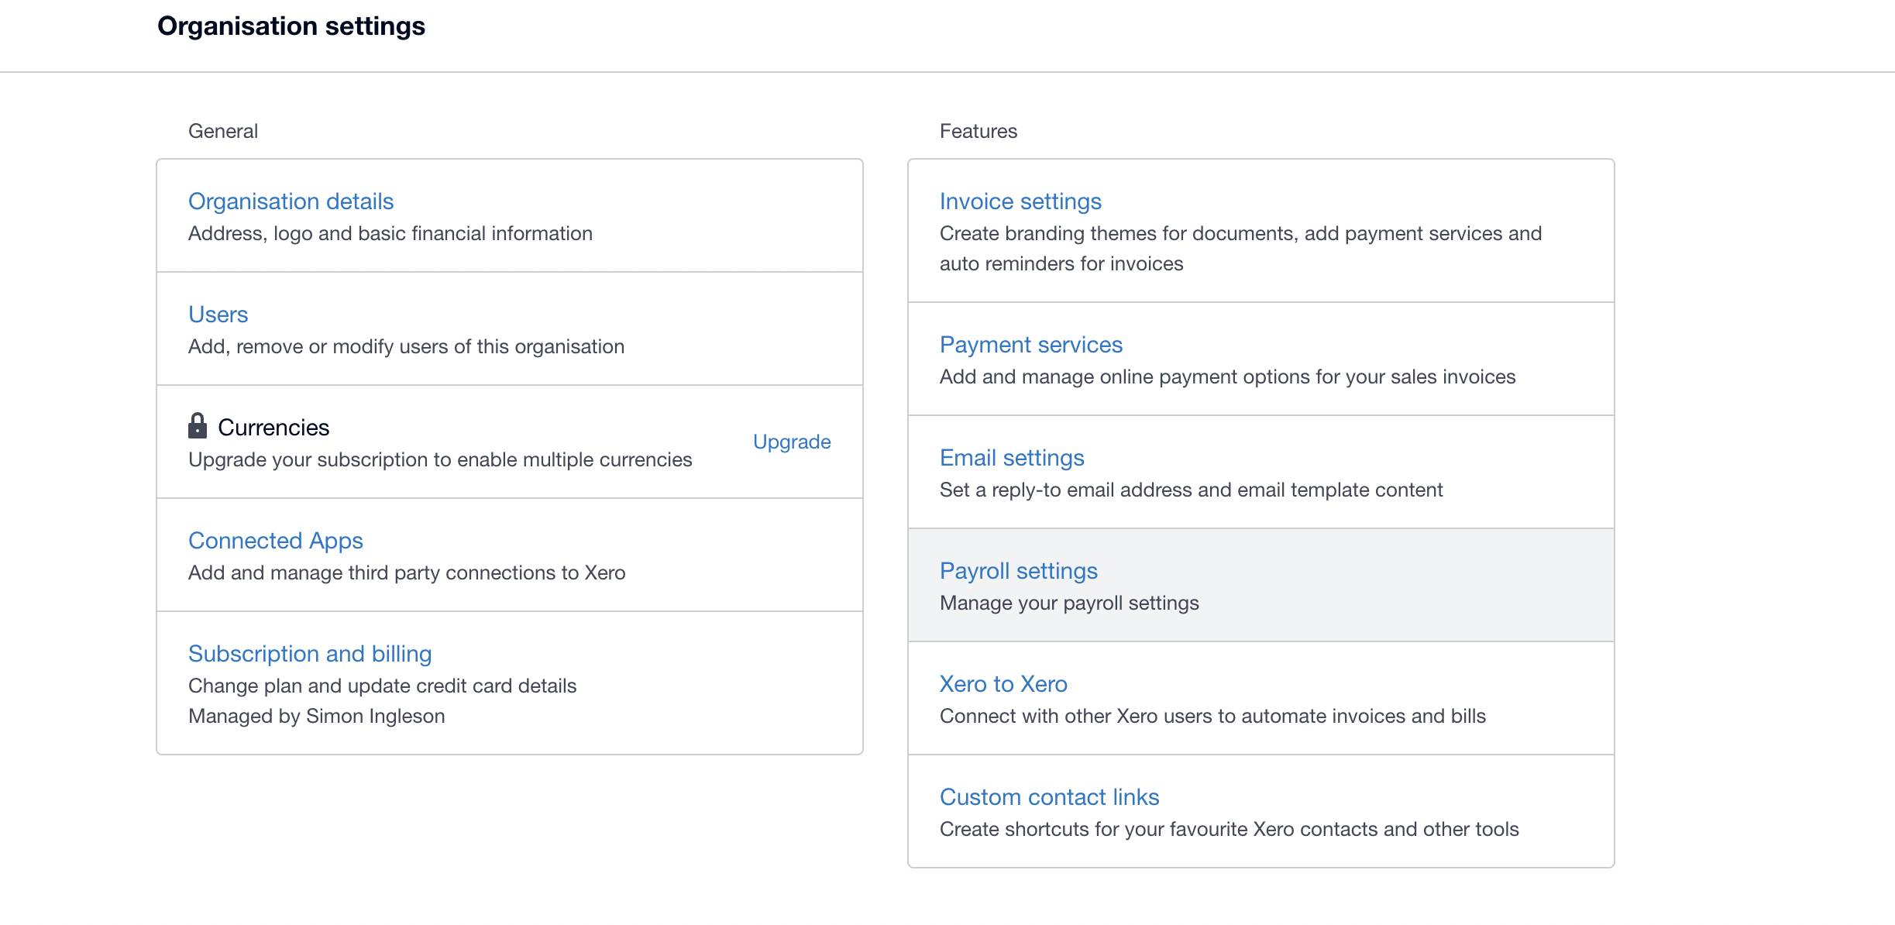Open Xero to Xero link
Viewport: 1895px width, 925px height.
point(1003,684)
